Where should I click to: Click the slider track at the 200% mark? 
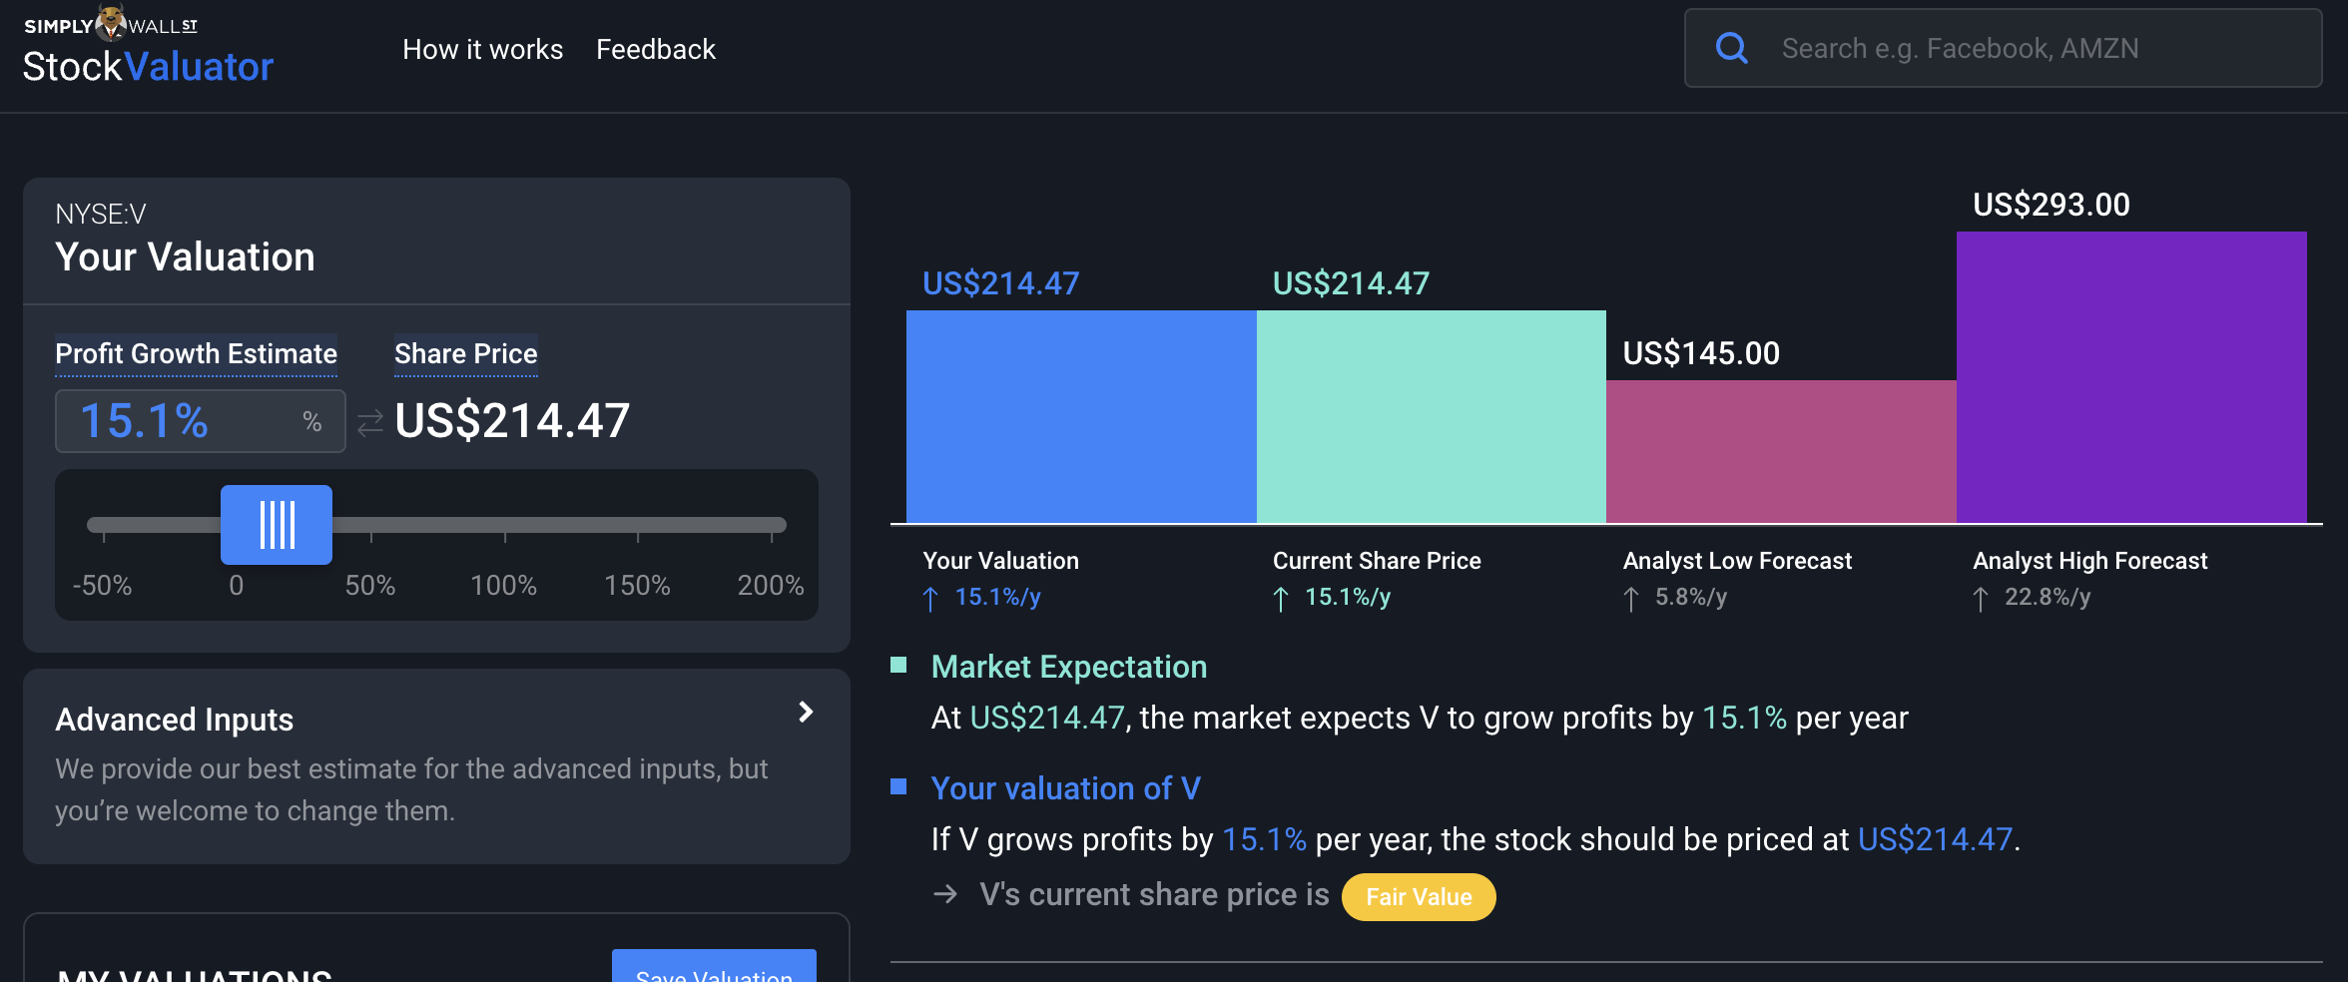click(x=772, y=525)
